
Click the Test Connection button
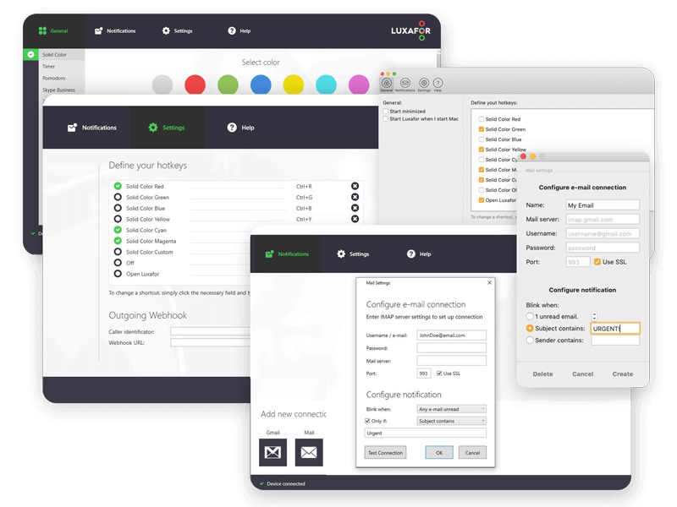click(384, 452)
